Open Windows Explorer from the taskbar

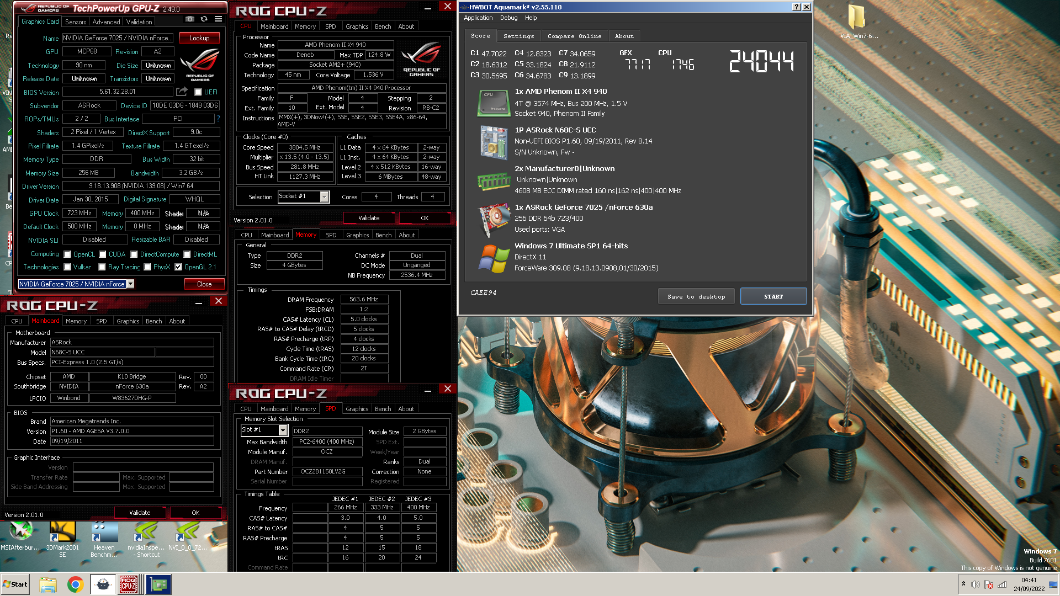click(48, 584)
